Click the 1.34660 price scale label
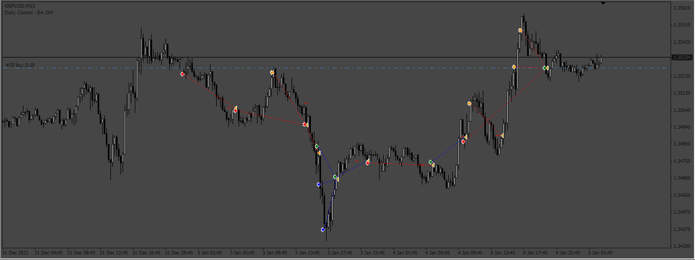 pyautogui.click(x=682, y=179)
